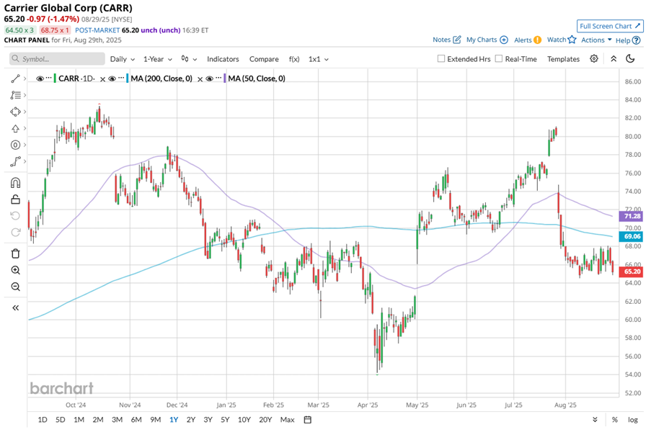Click the 65.20 current price label

point(632,271)
